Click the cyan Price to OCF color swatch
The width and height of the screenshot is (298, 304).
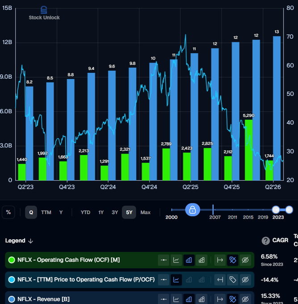[x=12, y=279]
